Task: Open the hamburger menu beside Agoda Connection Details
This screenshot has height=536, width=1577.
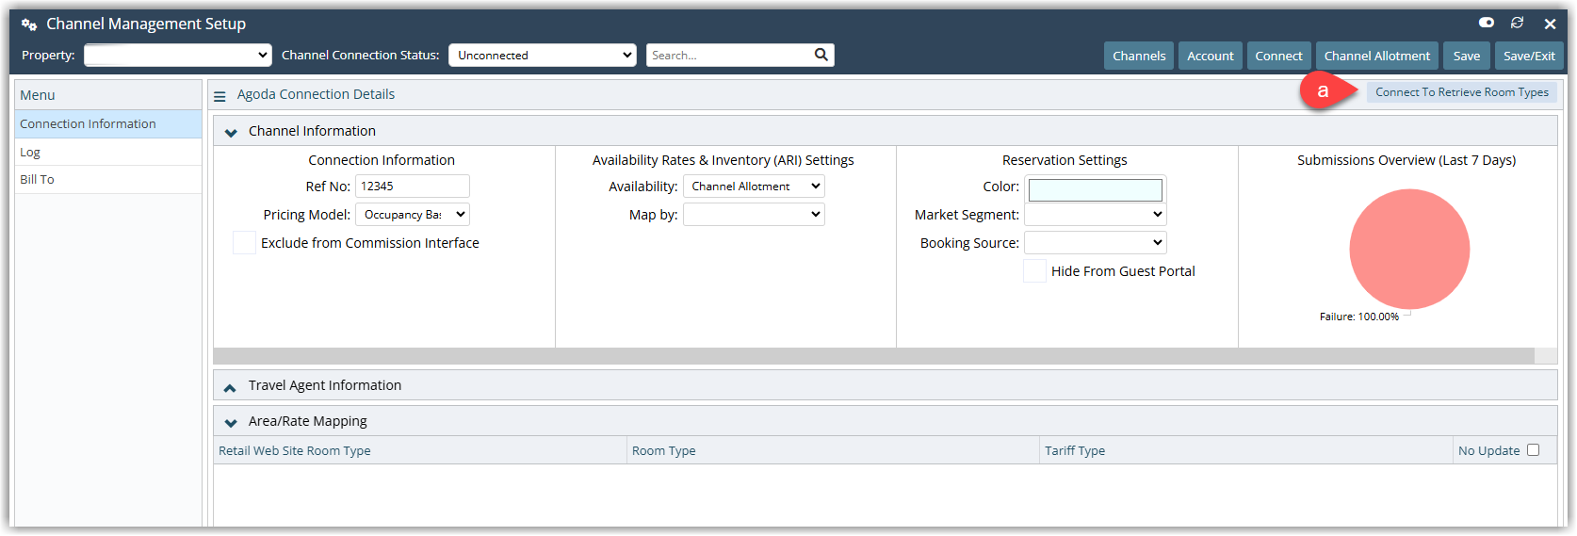Action: [219, 95]
